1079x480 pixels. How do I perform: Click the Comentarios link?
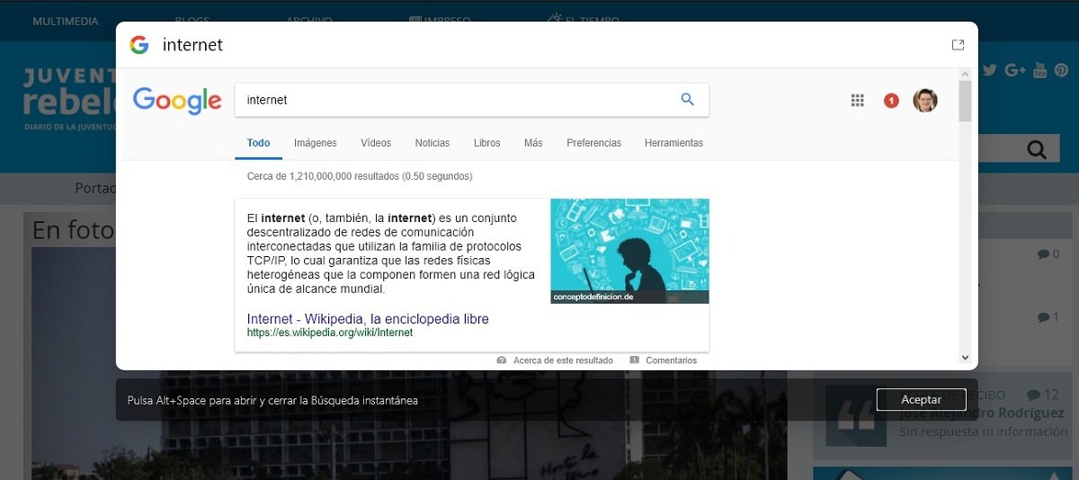point(671,360)
